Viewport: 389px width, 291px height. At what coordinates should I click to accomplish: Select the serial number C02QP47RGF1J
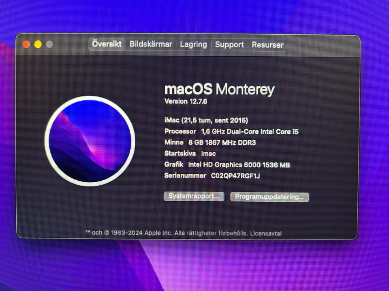pyautogui.click(x=235, y=176)
